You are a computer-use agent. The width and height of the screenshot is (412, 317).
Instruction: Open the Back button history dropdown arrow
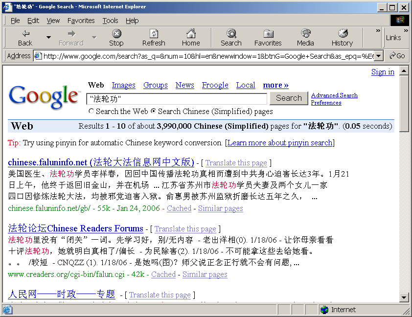[48, 38]
